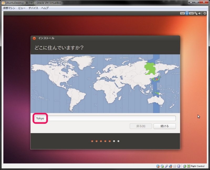Click the red Tokyo location pin on the map
Viewport: 210px width, 170px height.
[x=156, y=79]
